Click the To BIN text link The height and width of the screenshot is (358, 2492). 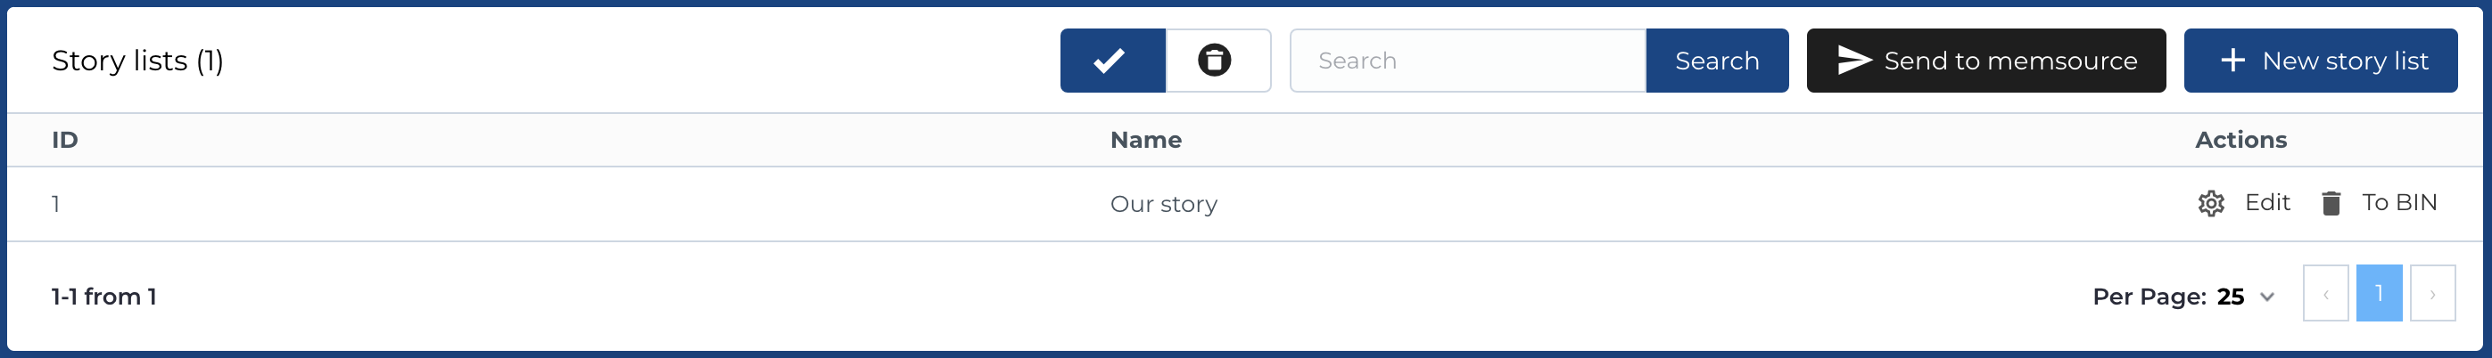tap(2399, 203)
